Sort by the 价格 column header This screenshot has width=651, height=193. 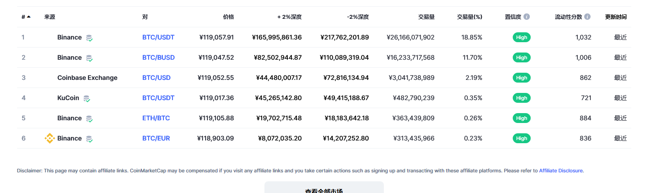point(229,17)
